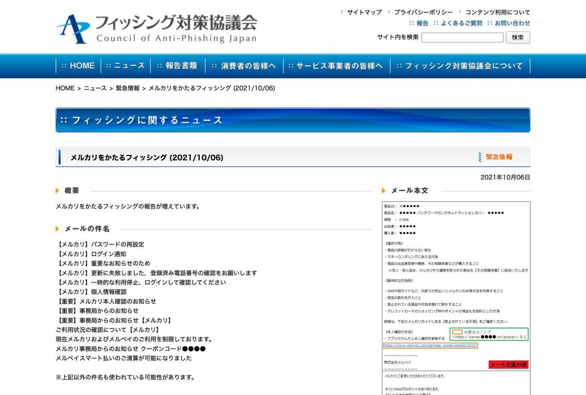The height and width of the screenshot is (395, 586).
Task: Click 緊急情報 in the breadcrumb
Action: [127, 88]
